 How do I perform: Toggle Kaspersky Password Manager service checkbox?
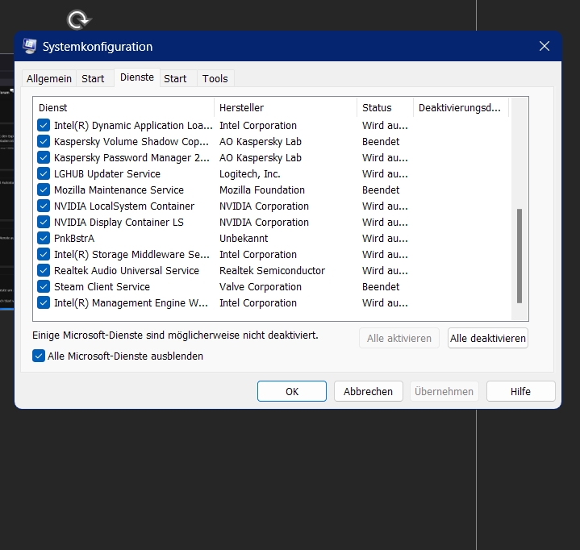[x=44, y=157]
